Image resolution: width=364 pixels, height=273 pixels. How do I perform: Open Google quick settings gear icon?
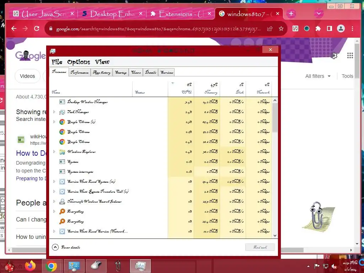pyautogui.click(x=334, y=56)
